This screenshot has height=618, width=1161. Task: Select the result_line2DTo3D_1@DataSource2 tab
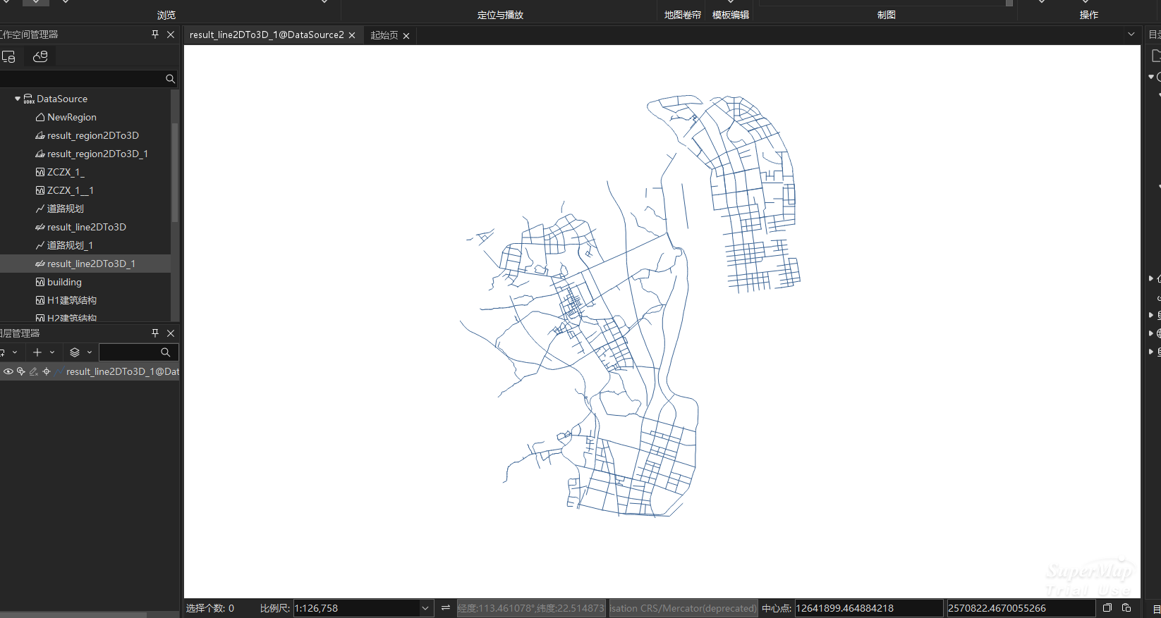[x=267, y=35]
